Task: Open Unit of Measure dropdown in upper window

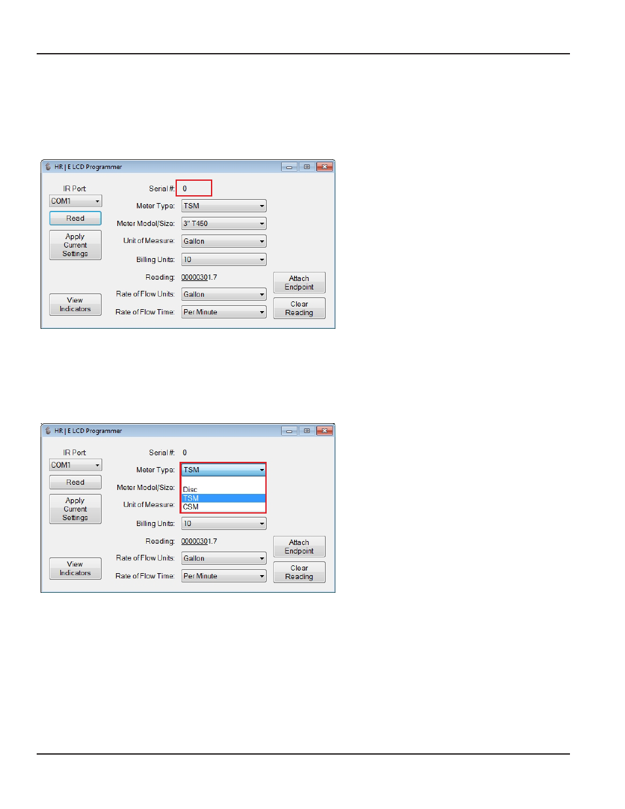Action: click(x=223, y=241)
